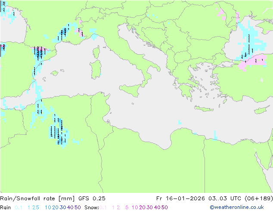Click the '03..03 UTC' time text
273x211 pixels.
(x=225, y=198)
